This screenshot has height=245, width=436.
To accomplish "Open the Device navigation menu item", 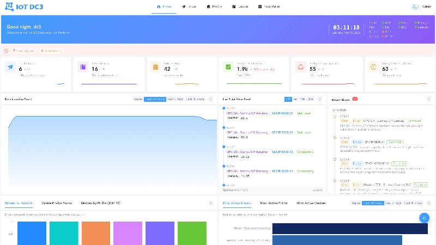I will tap(240, 7).
